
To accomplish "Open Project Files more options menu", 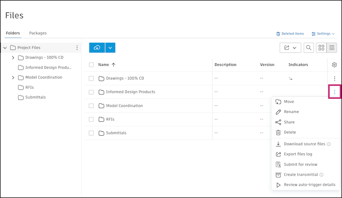I will click(77, 48).
